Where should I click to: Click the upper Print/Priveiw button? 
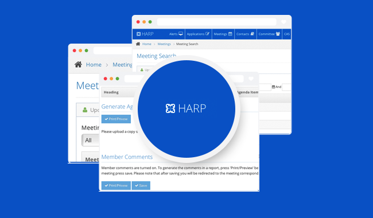click(116, 119)
